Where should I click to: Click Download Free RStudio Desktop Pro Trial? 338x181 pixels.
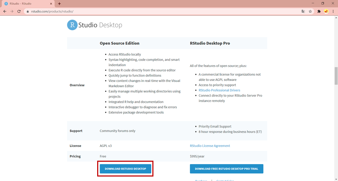tap(227, 169)
